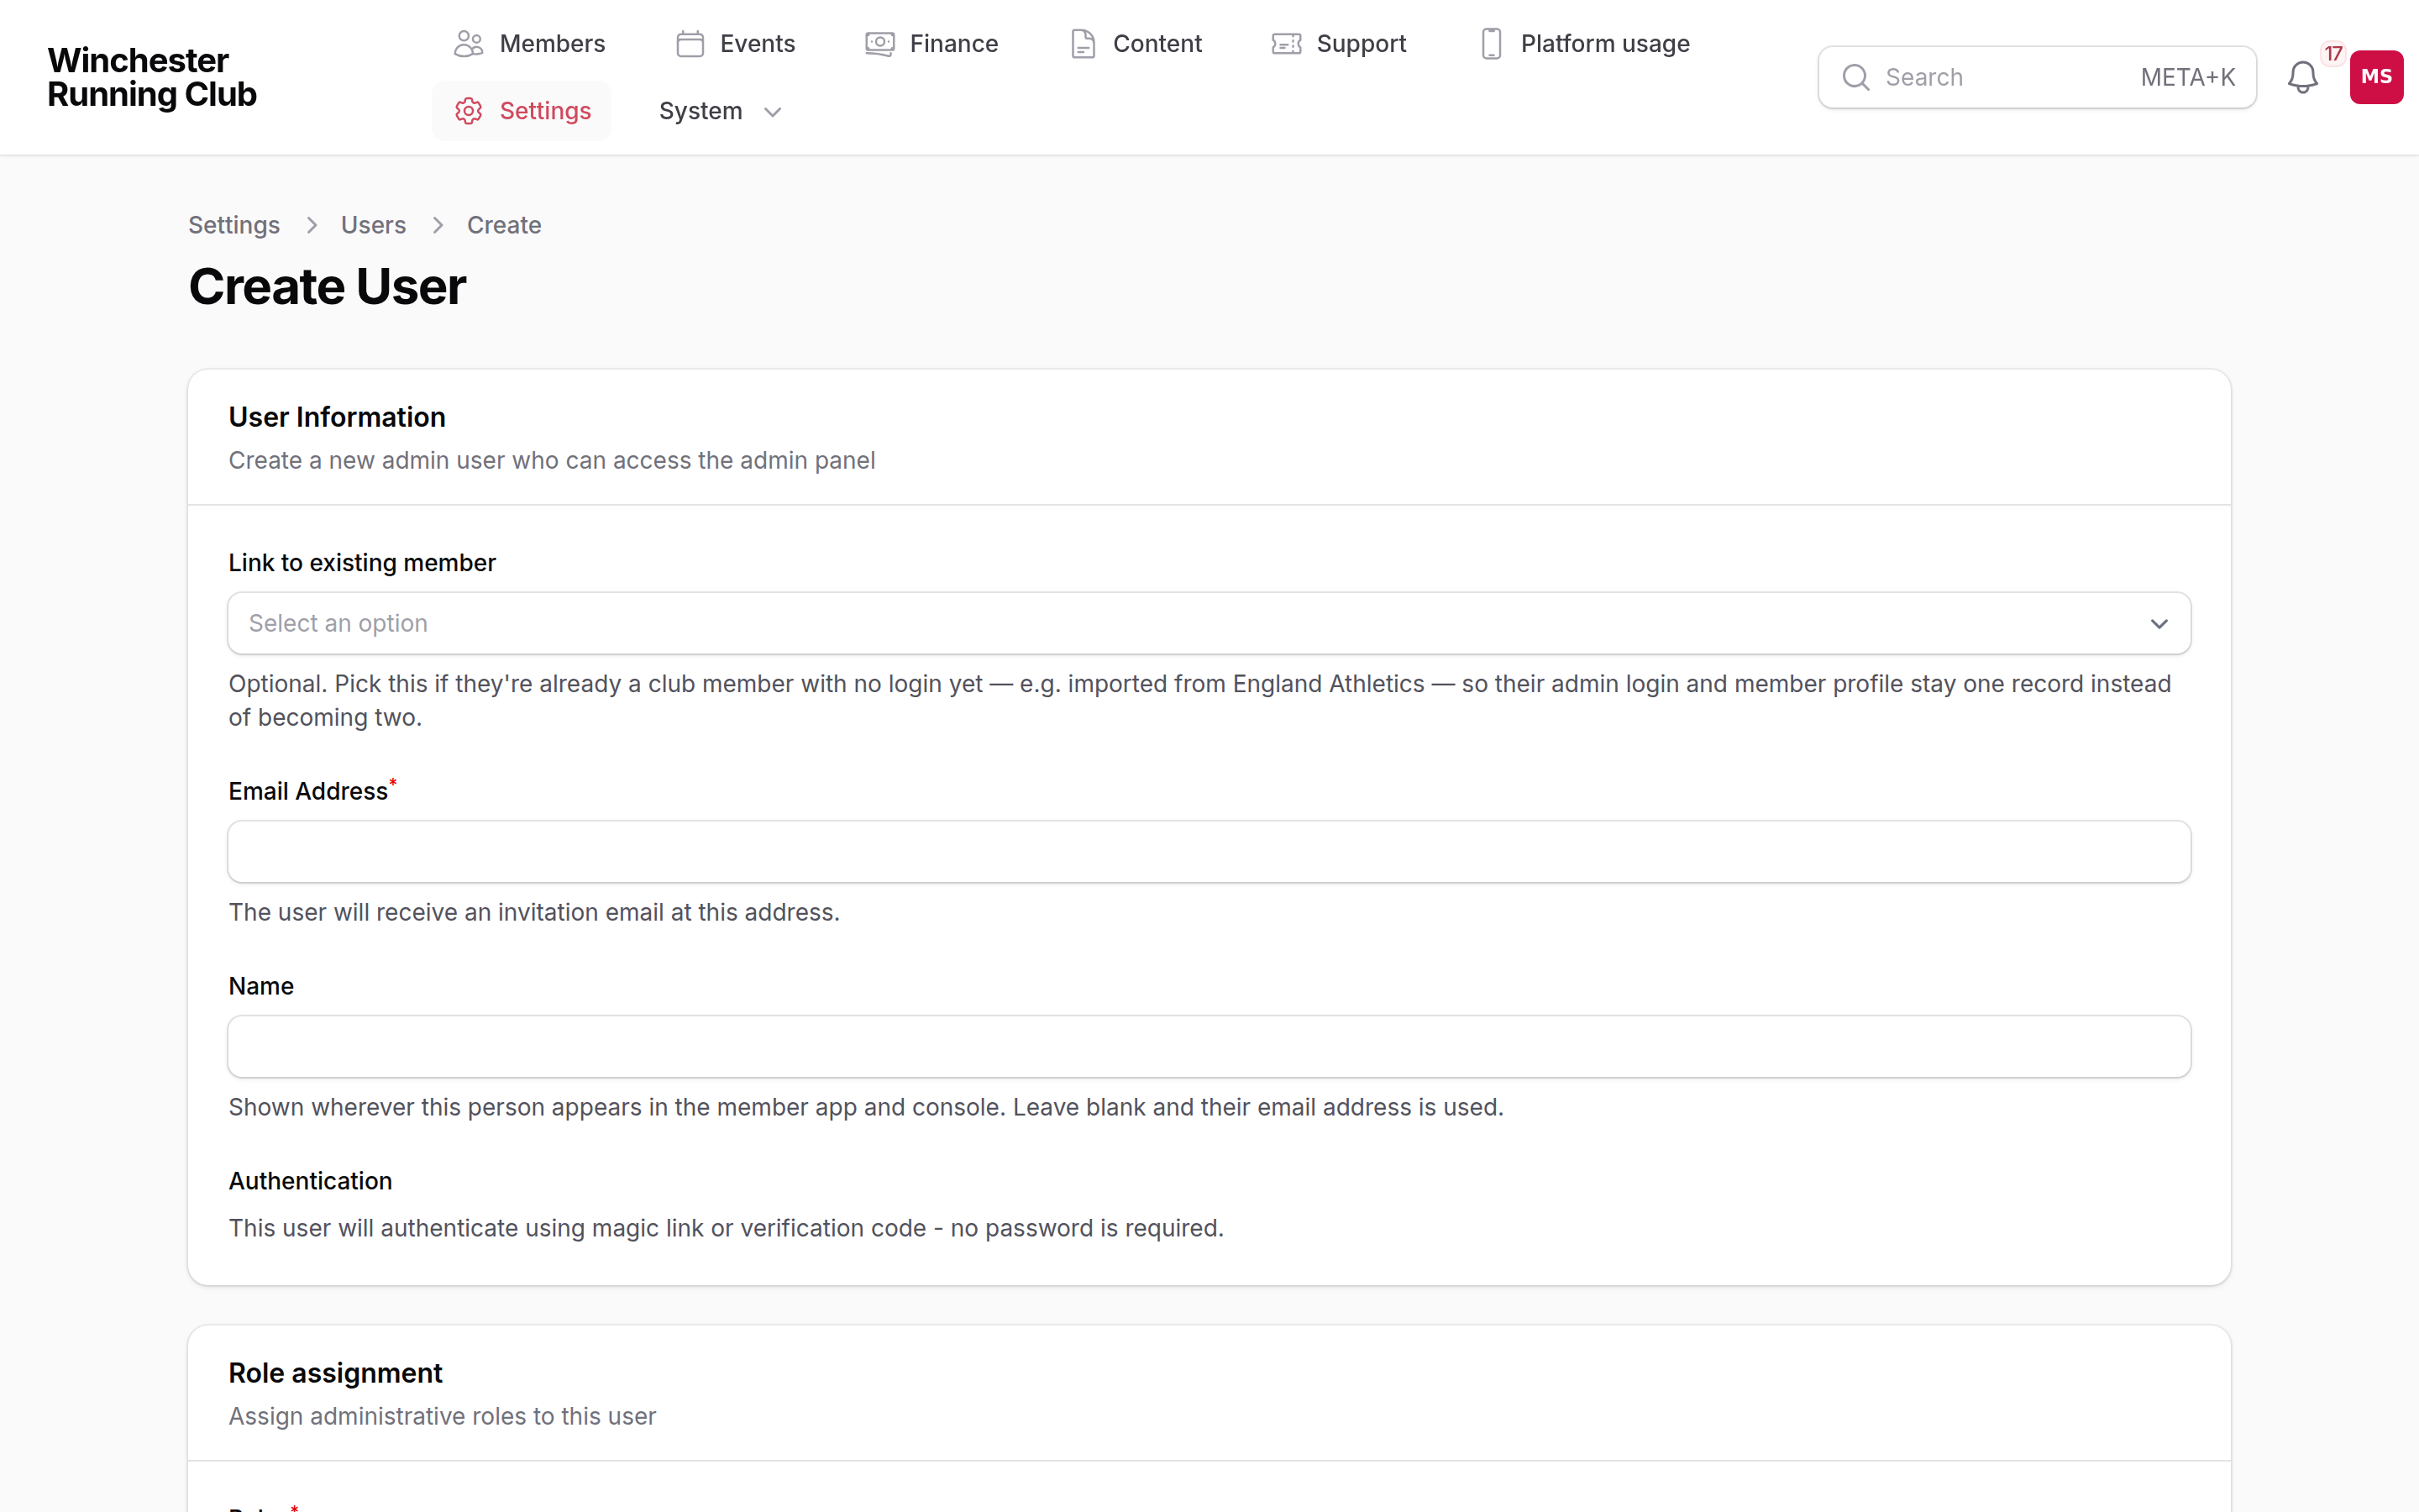Open the MS user avatar menu
Screen dimensions: 2419x1512
(x=2376, y=77)
